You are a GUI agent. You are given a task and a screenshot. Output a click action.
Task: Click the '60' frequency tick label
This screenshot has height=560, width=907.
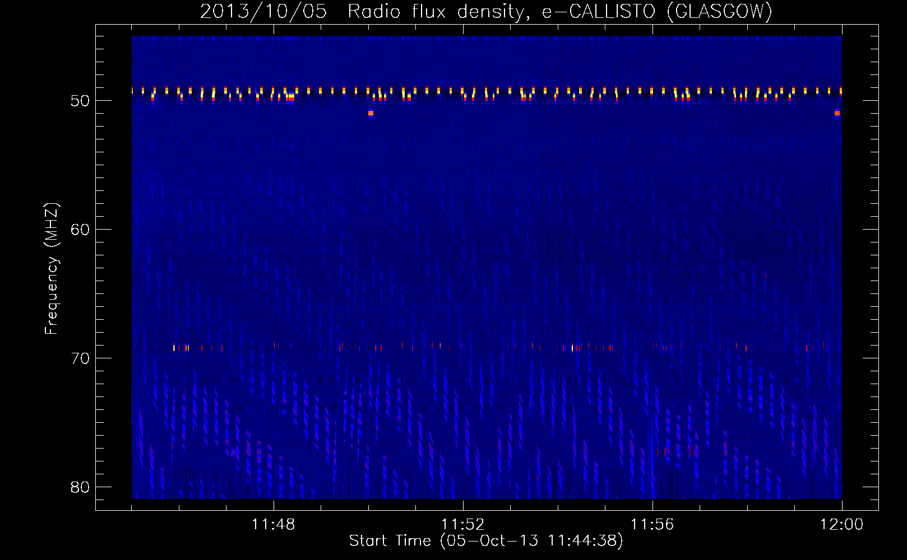click(80, 230)
